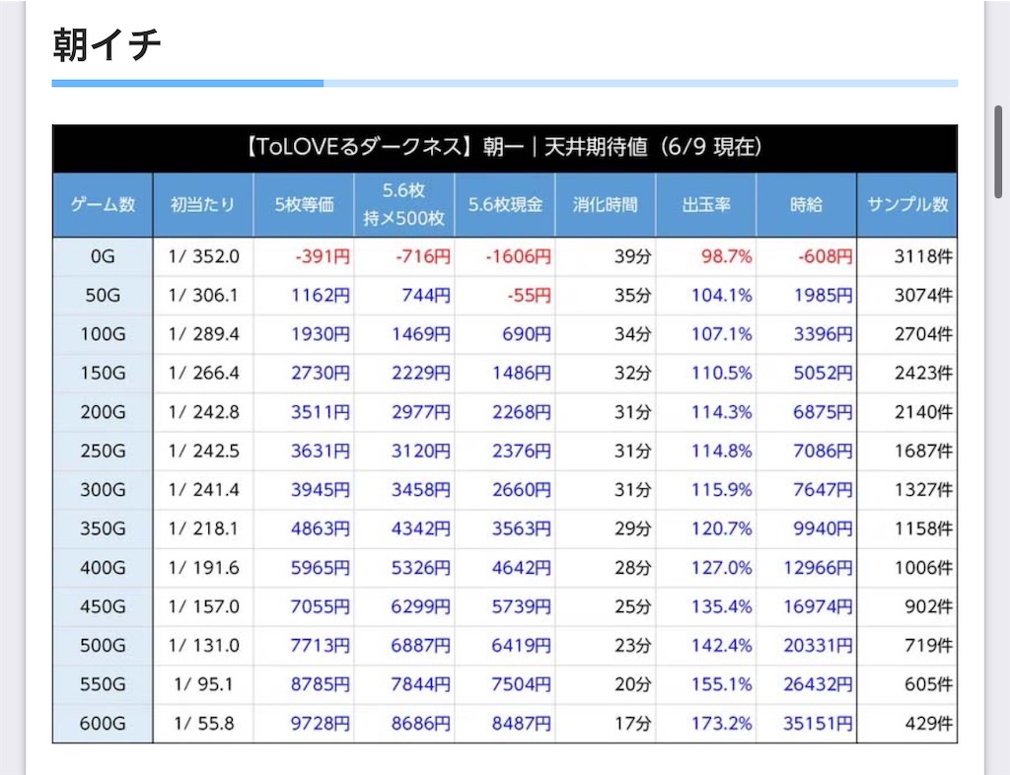The height and width of the screenshot is (775, 1010).
Task: Click the -391円 value cell
Action: (x=304, y=256)
